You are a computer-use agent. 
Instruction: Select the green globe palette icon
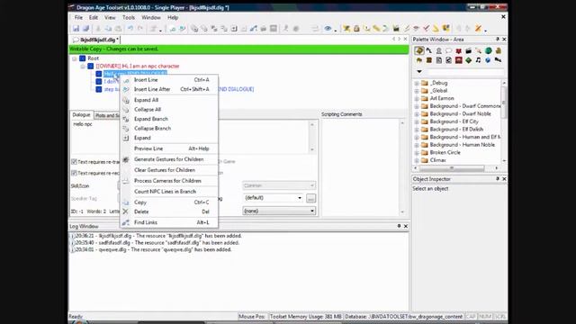point(488,50)
